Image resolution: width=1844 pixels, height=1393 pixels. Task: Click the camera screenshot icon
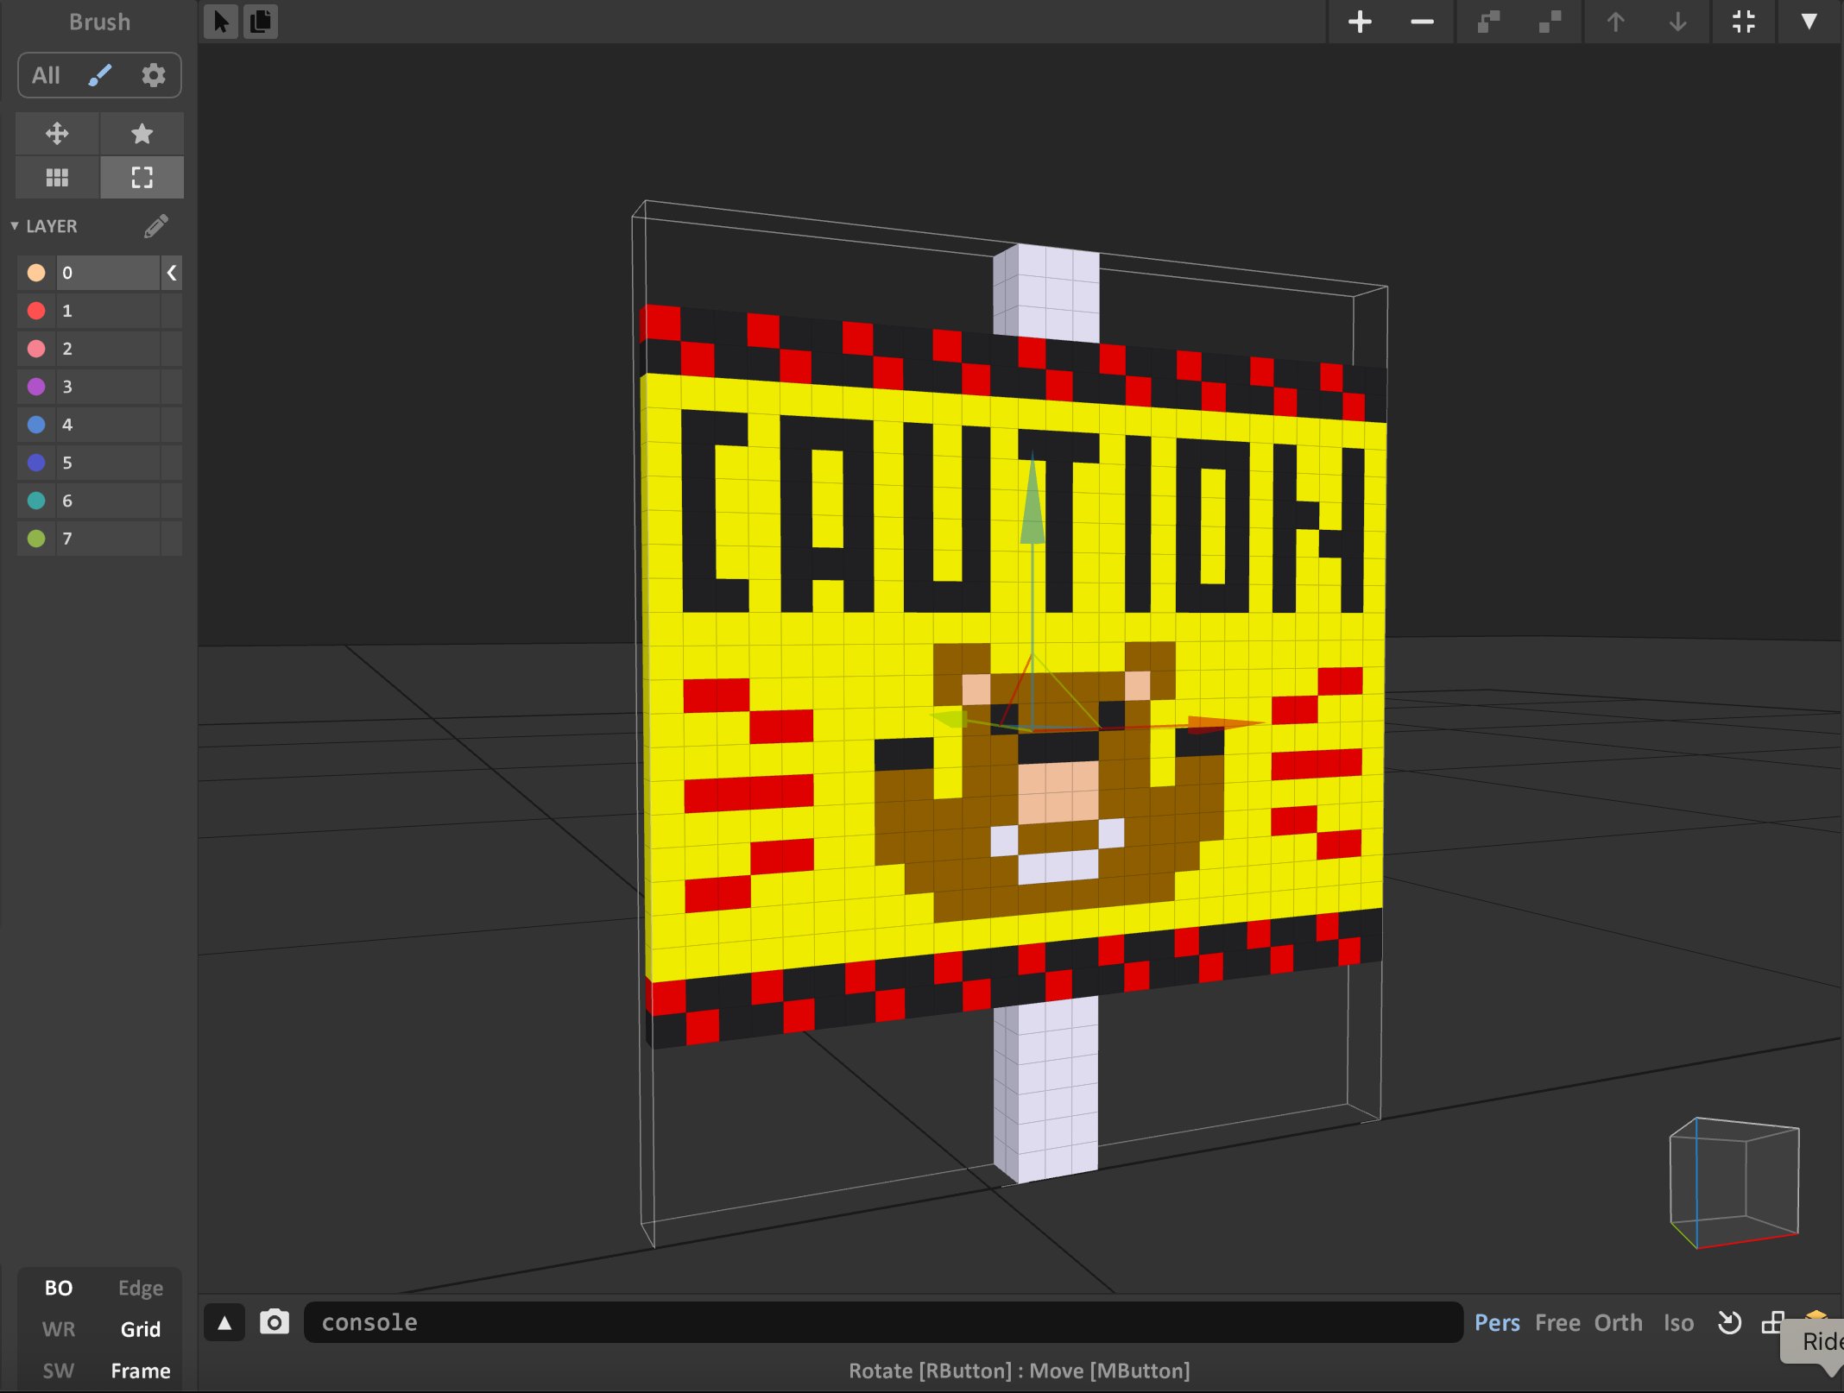coord(275,1322)
